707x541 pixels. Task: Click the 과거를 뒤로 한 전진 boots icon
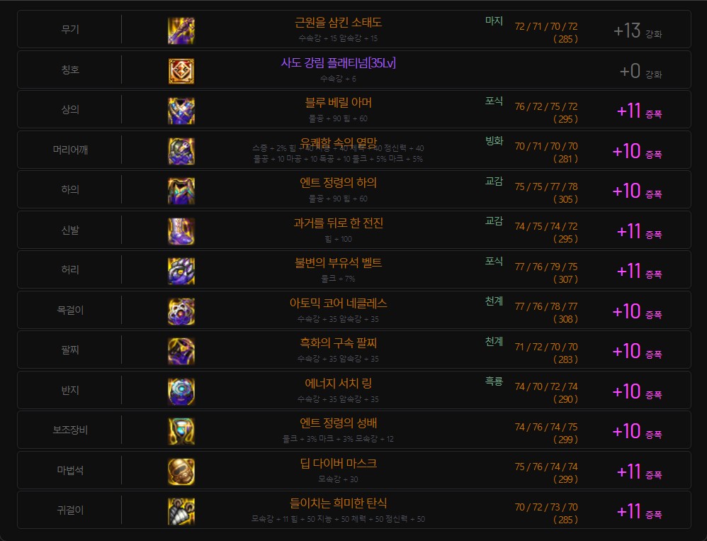(x=181, y=231)
